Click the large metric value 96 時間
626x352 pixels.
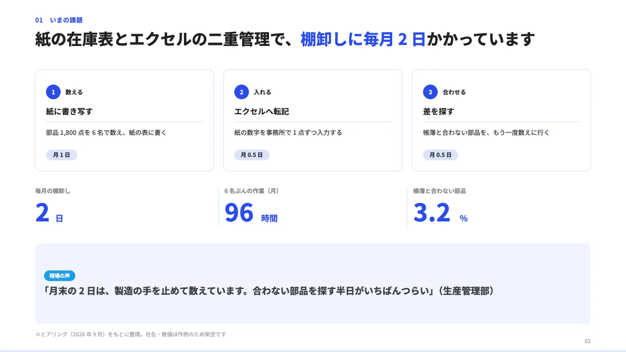click(x=251, y=213)
